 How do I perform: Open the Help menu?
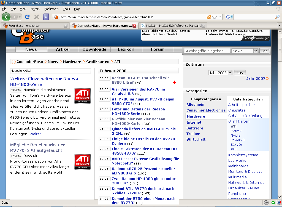77,9
